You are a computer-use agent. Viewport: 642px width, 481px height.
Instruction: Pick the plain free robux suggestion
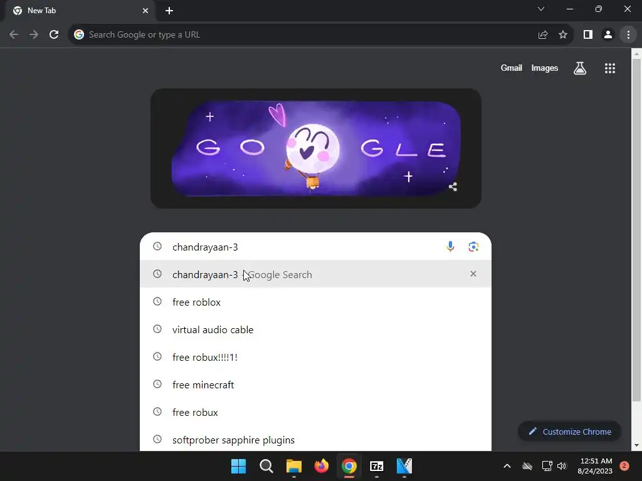tap(315, 412)
